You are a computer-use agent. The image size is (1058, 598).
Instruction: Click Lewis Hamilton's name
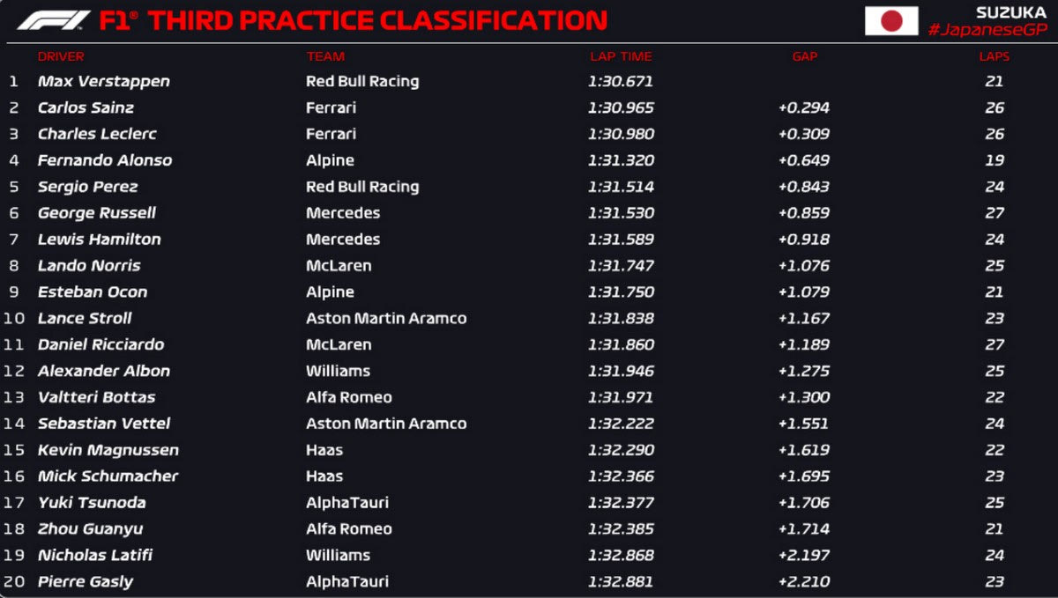99,239
